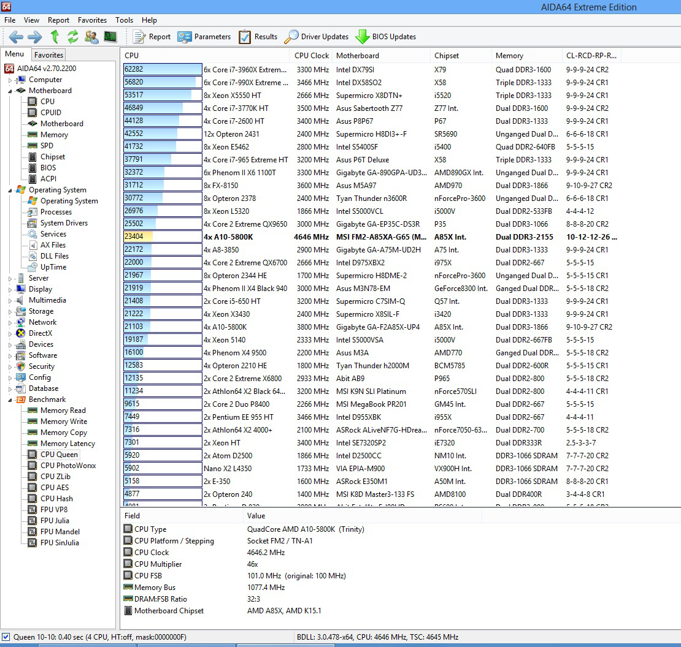Select the FPU SinJulia benchmark
The width and height of the screenshot is (681, 647).
point(60,543)
